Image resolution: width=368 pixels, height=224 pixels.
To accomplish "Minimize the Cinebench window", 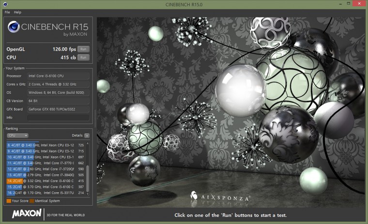I will [340, 4].
